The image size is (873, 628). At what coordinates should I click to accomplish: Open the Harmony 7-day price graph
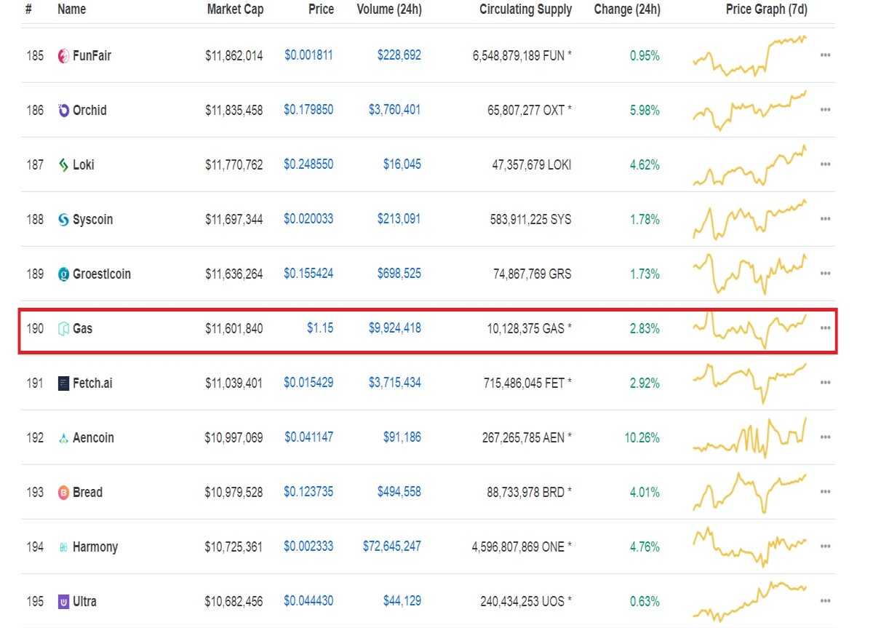coord(750,546)
